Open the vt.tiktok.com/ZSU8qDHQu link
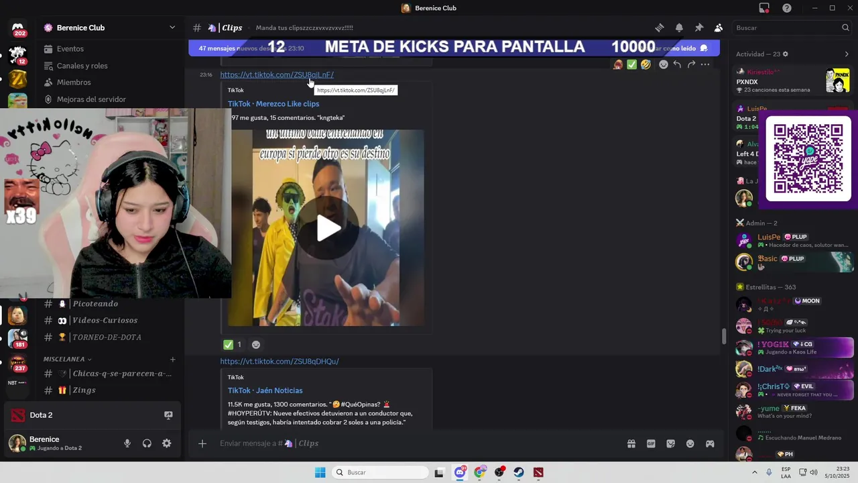 pyautogui.click(x=280, y=362)
